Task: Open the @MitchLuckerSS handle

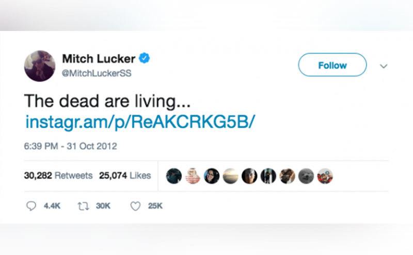Action: [x=97, y=73]
